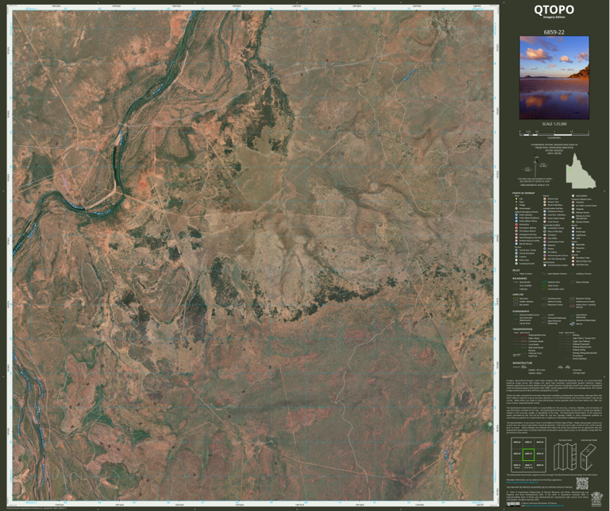Click the Mountain legend icon
This screenshot has width=610, height=511.
pos(573,248)
